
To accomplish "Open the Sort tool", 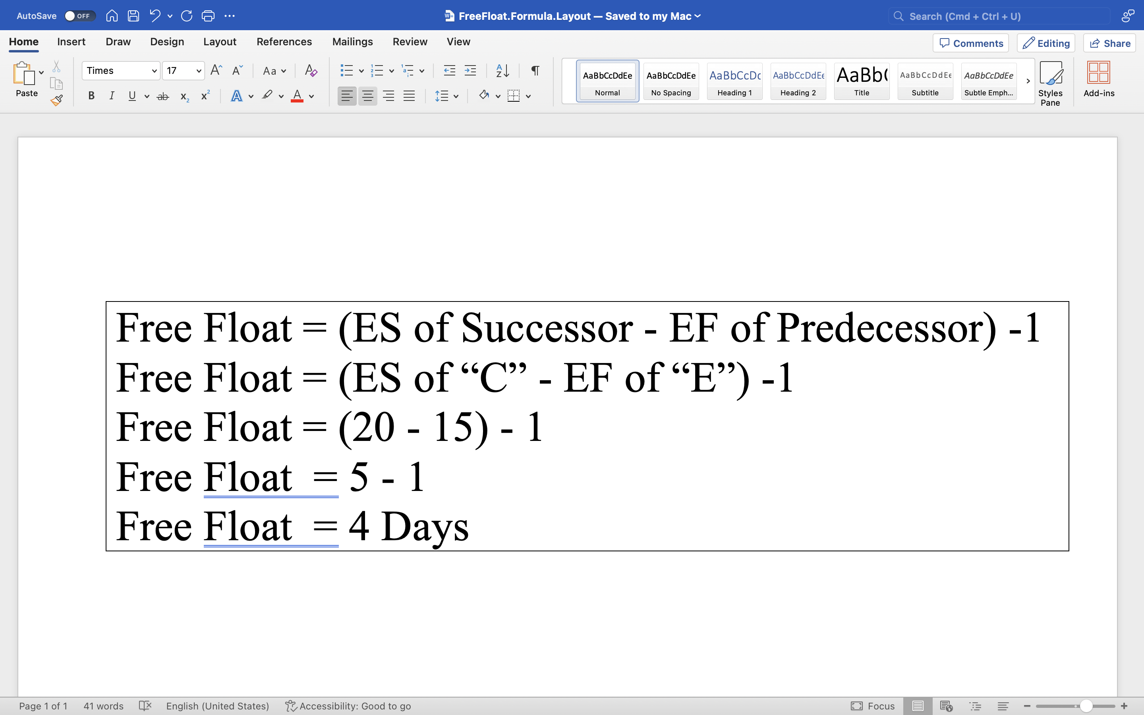I will coord(502,70).
